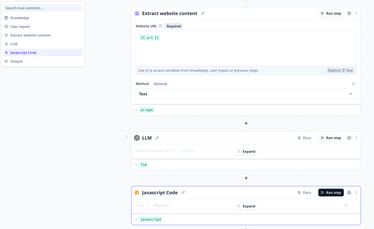Open Docs link for the LLM step
Screen dimensions: 374x229
click(x=305, y=138)
